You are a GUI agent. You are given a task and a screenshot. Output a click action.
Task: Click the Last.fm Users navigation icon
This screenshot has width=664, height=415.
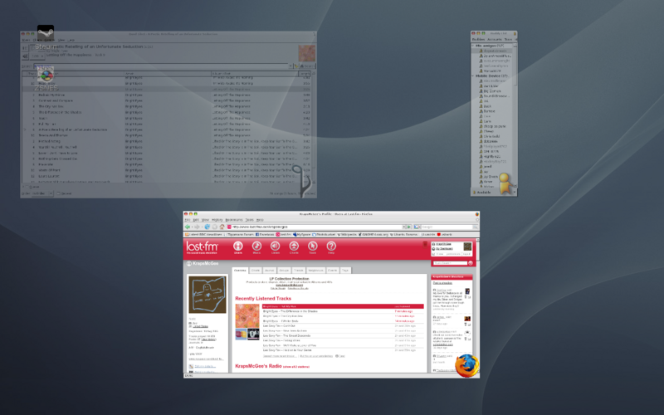coord(237,247)
